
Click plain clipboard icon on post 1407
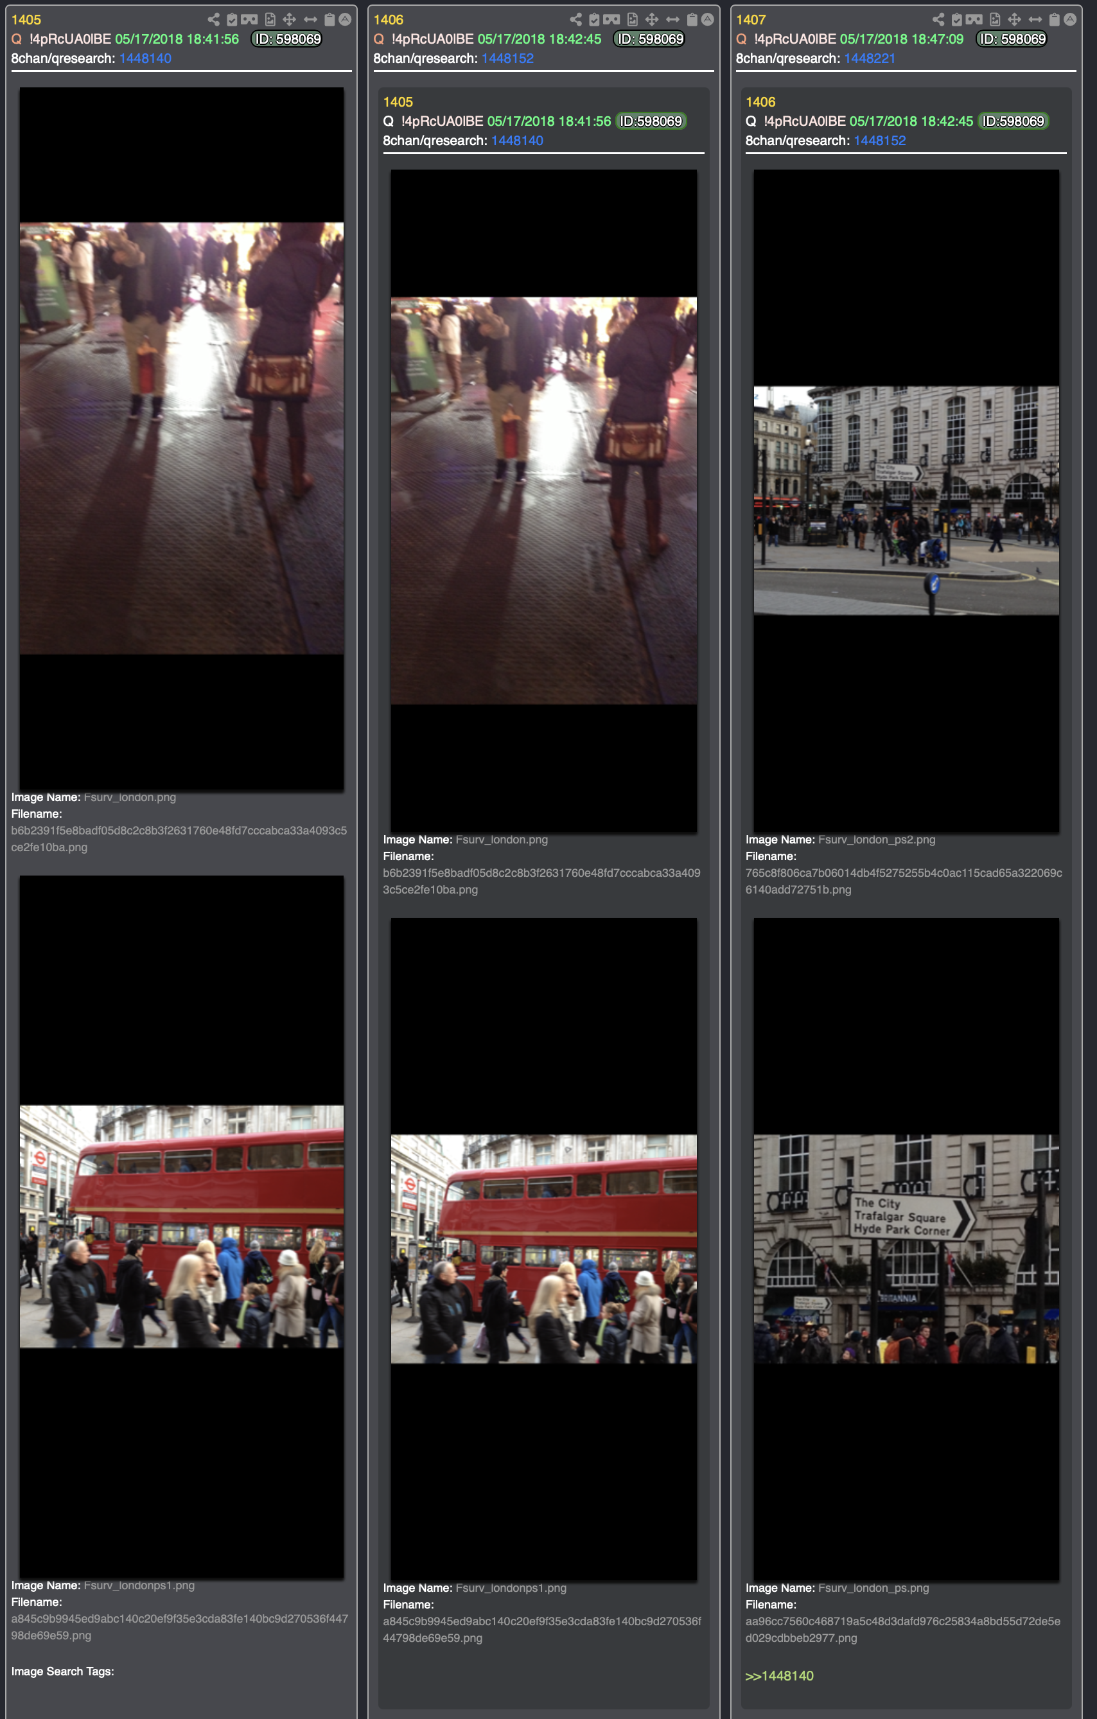(x=1055, y=19)
